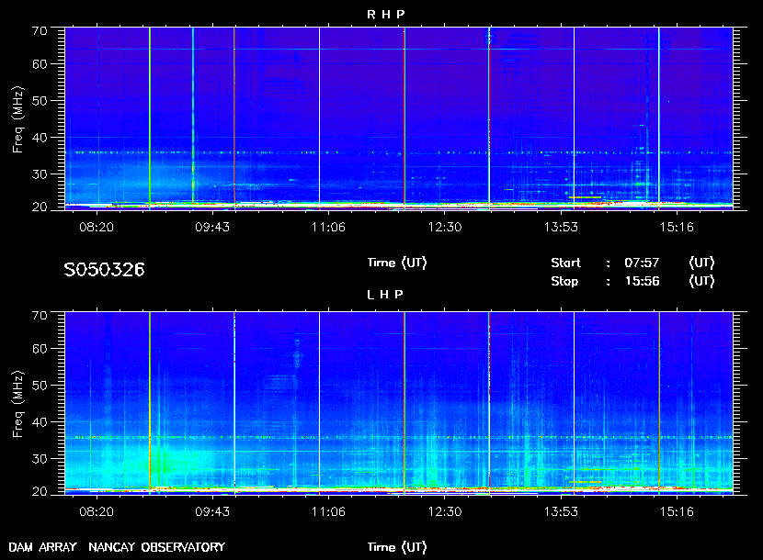Click the 07:57 start time value
This screenshot has width=763, height=560.
point(642,263)
